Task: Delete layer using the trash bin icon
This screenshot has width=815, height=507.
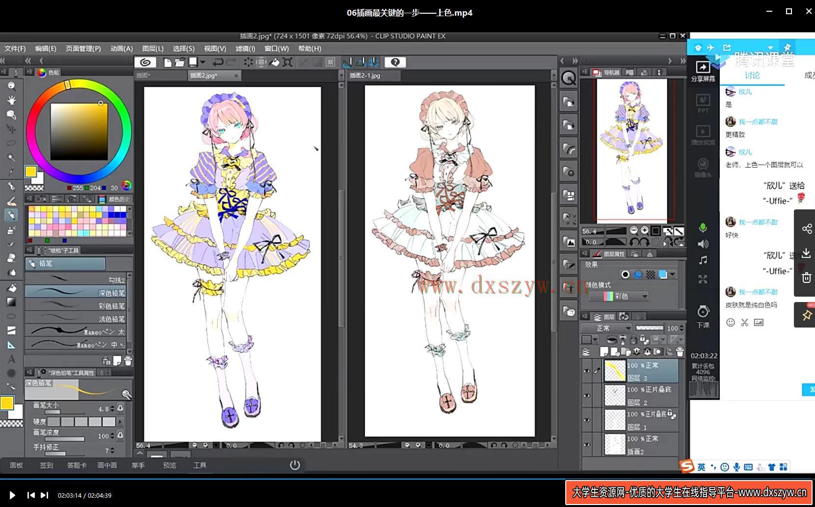Action: 680,352
